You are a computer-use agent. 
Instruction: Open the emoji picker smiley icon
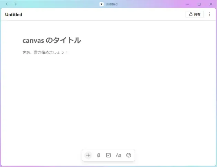129,155
